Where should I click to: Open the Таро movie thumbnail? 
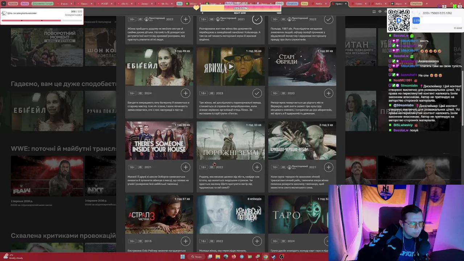[298, 215]
